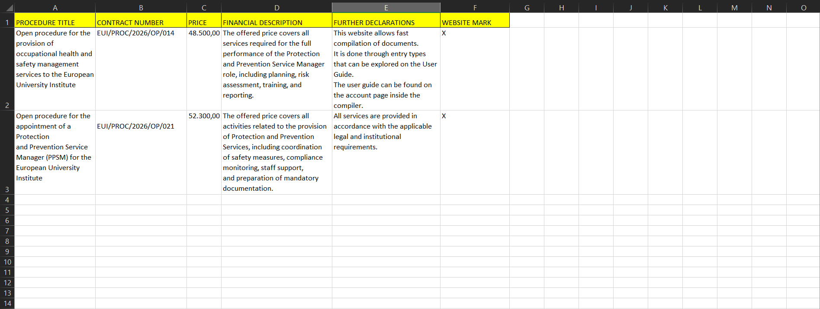This screenshot has height=309, width=820.
Task: Select column A header
Action: [55, 8]
